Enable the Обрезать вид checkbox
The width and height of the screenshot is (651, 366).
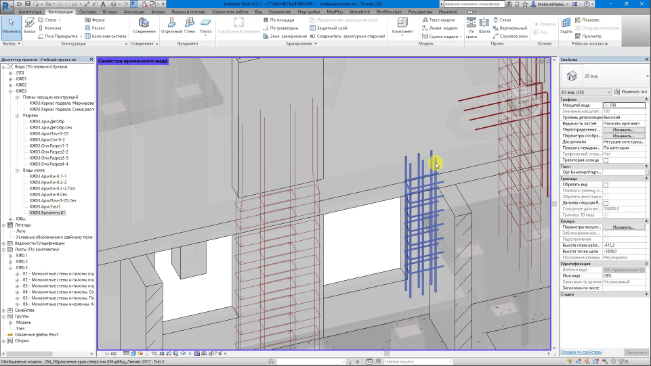tap(606, 185)
